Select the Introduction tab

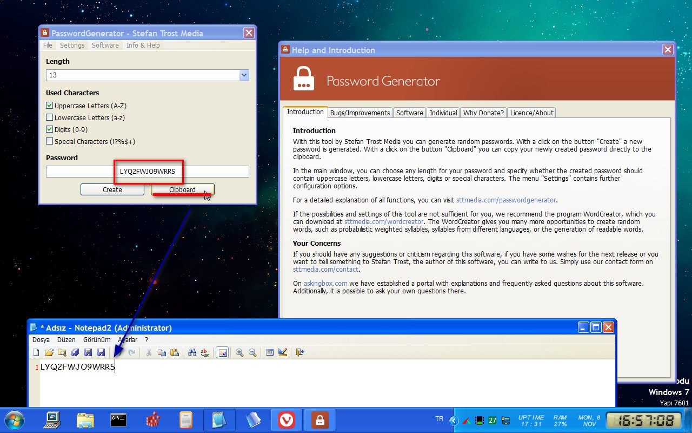coord(305,111)
